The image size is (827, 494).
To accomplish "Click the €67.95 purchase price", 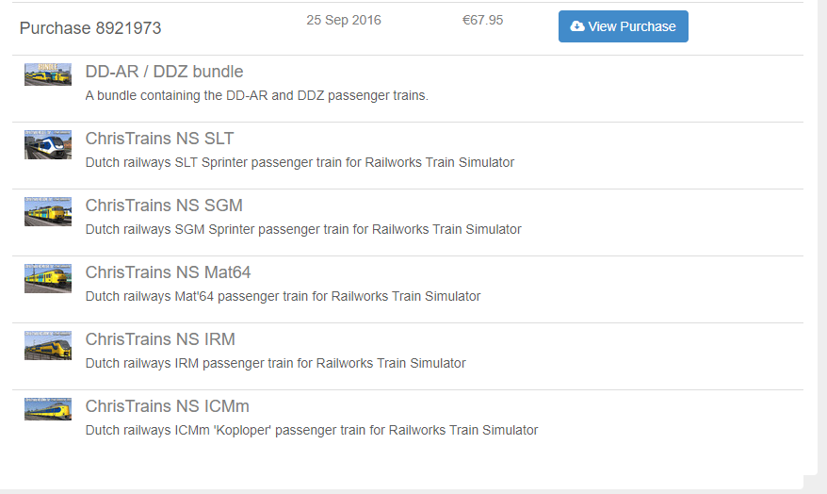I will [482, 20].
